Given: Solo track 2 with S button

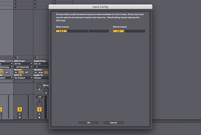Looking at the screenshot, I should coord(19,114).
